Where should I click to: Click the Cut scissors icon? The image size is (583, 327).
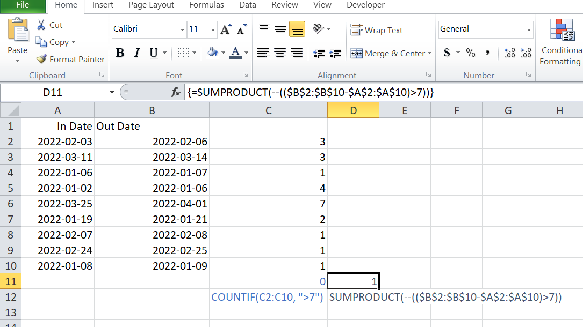(41, 25)
